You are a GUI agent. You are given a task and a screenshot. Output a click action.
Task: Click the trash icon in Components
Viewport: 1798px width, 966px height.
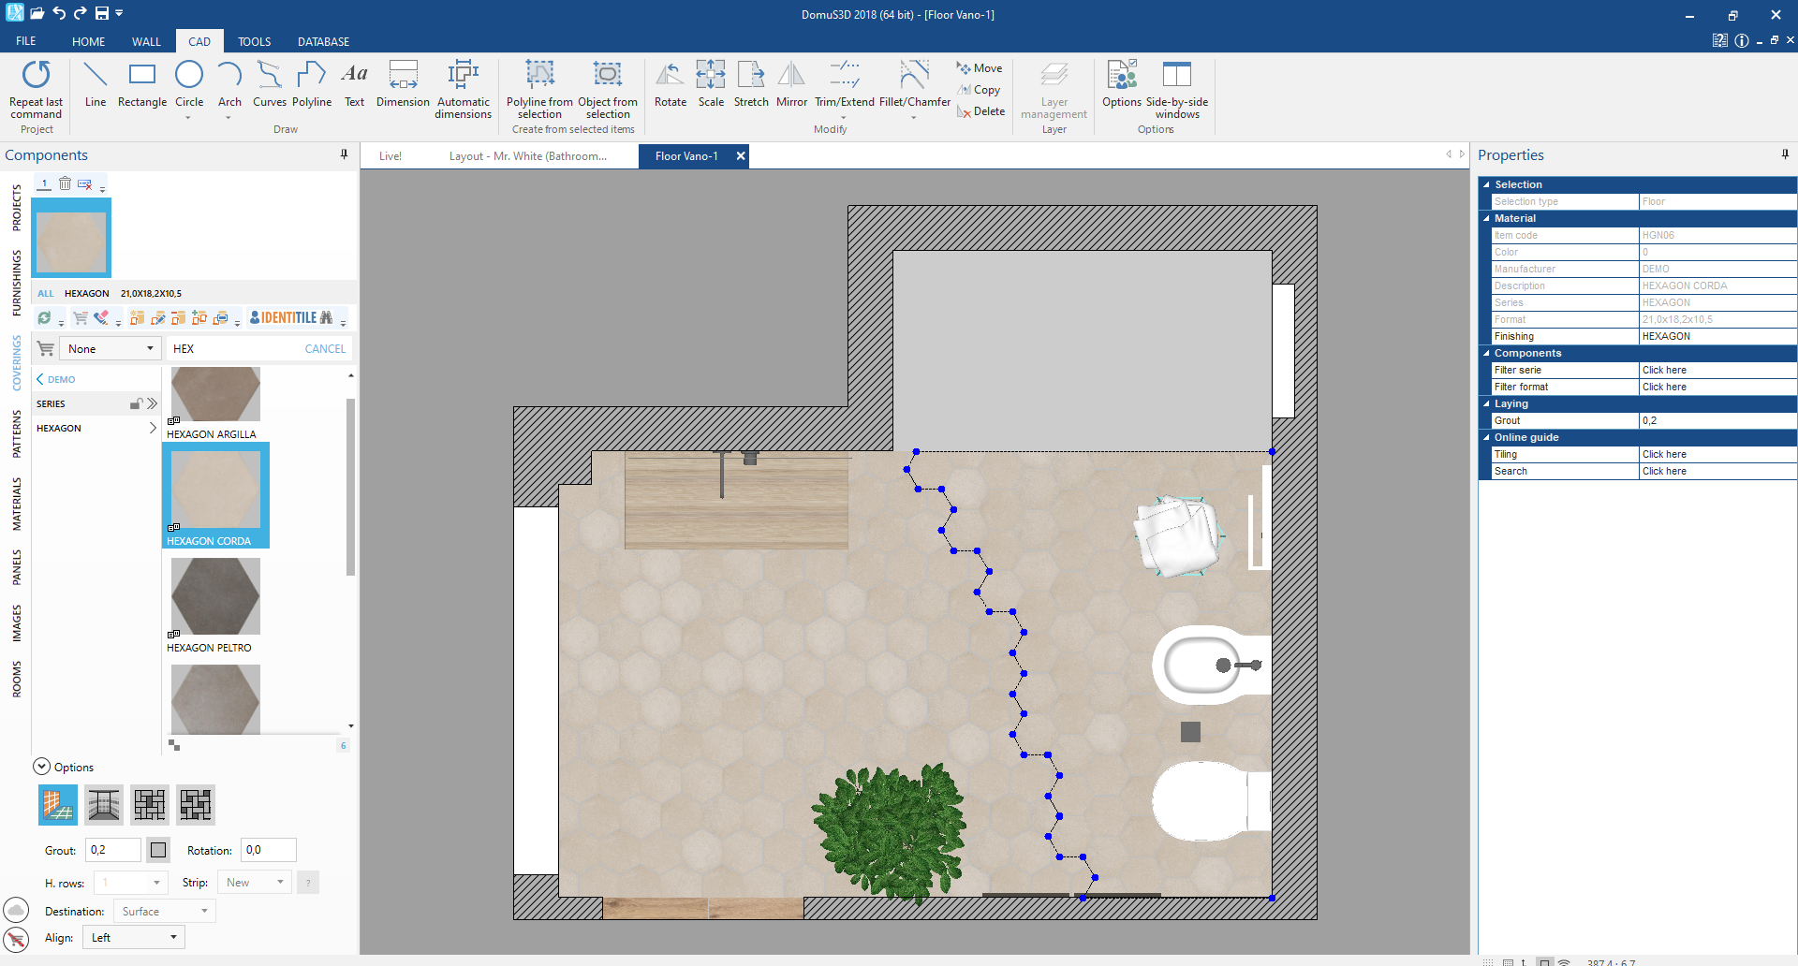65,183
